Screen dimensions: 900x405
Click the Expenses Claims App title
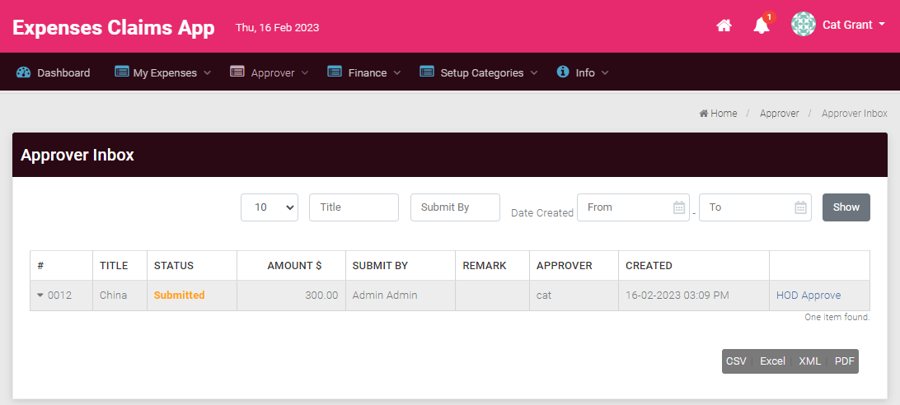(114, 27)
